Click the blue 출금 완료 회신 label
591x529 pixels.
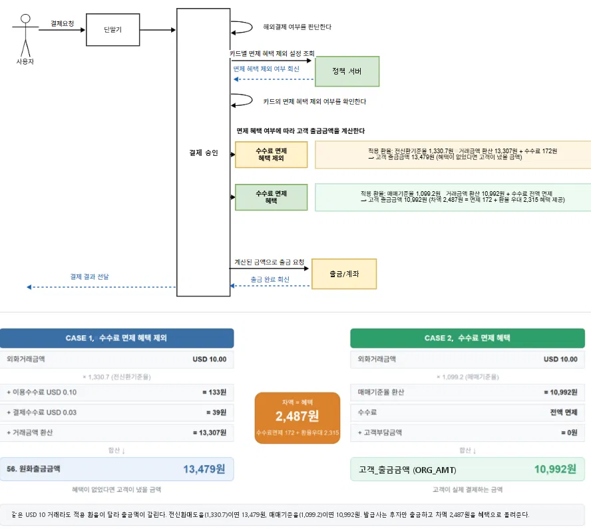270,279
